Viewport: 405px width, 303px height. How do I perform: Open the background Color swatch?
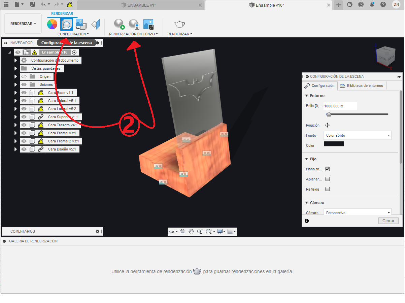[334, 144]
